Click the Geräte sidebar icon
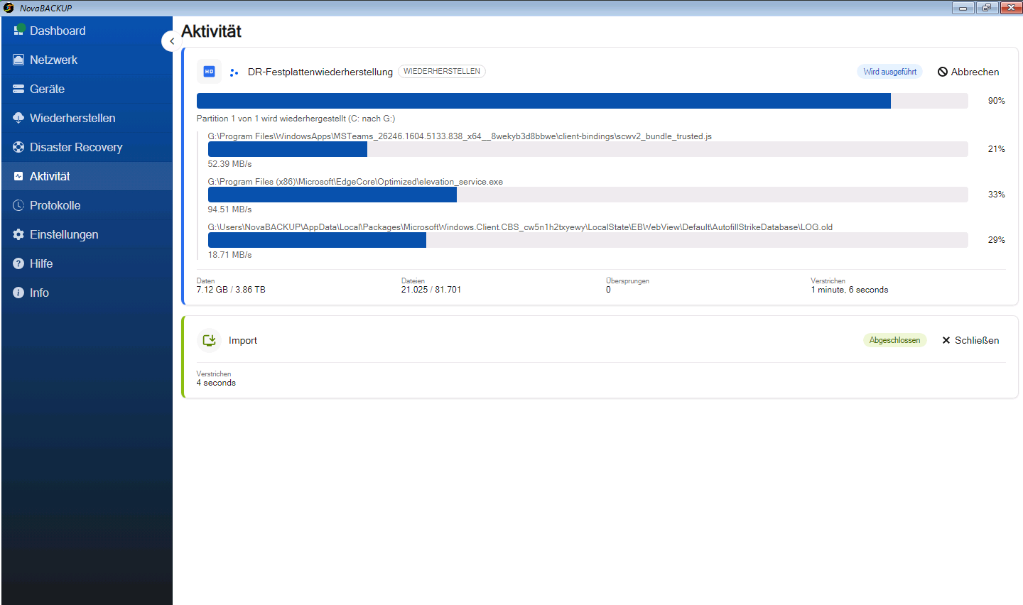Image resolution: width=1023 pixels, height=605 pixels. click(x=18, y=89)
